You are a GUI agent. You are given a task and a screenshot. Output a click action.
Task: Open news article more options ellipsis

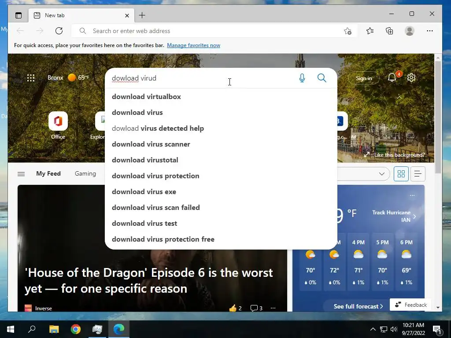coord(273,308)
